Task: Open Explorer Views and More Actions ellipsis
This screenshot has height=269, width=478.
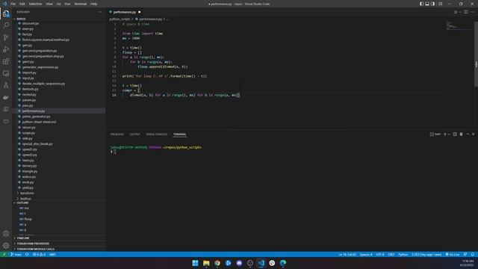Action: 99,12
